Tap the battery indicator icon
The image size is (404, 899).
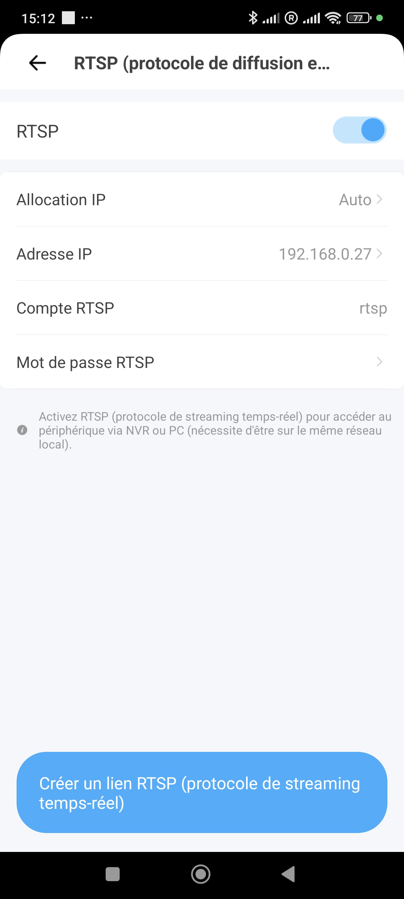[x=359, y=18]
